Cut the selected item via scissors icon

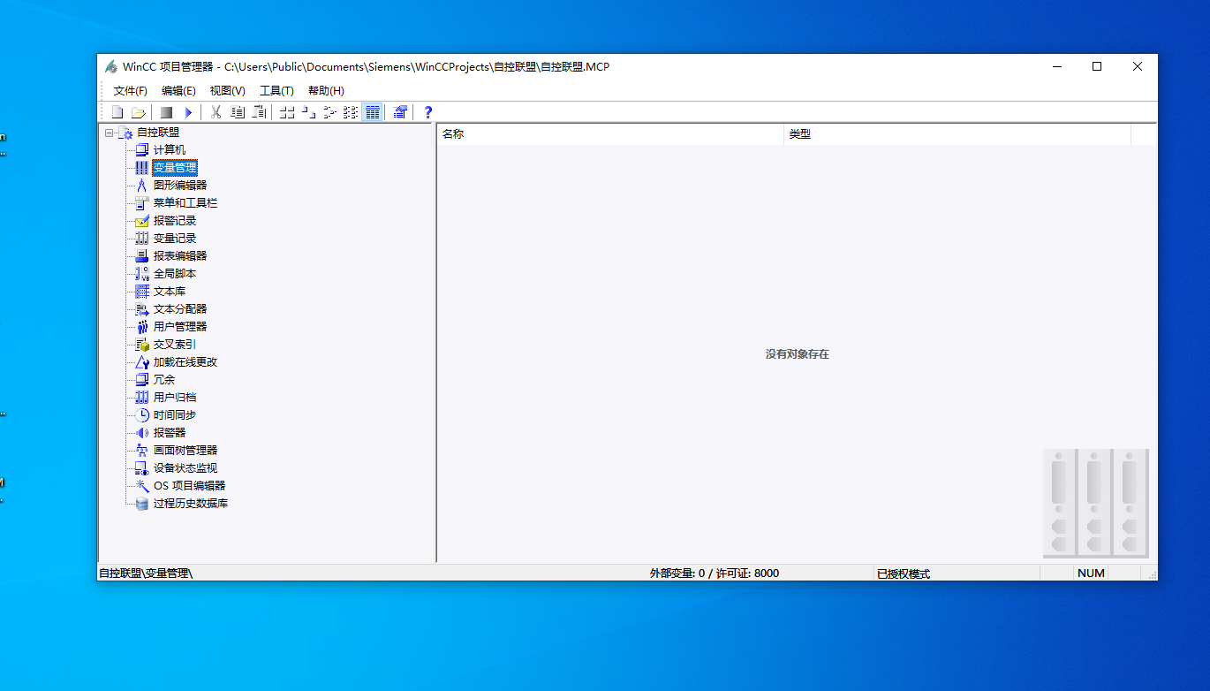(x=216, y=111)
